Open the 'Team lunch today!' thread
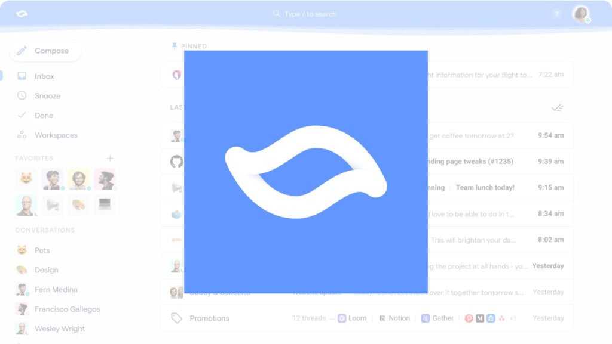Screen dimensions: 612x344 485,188
